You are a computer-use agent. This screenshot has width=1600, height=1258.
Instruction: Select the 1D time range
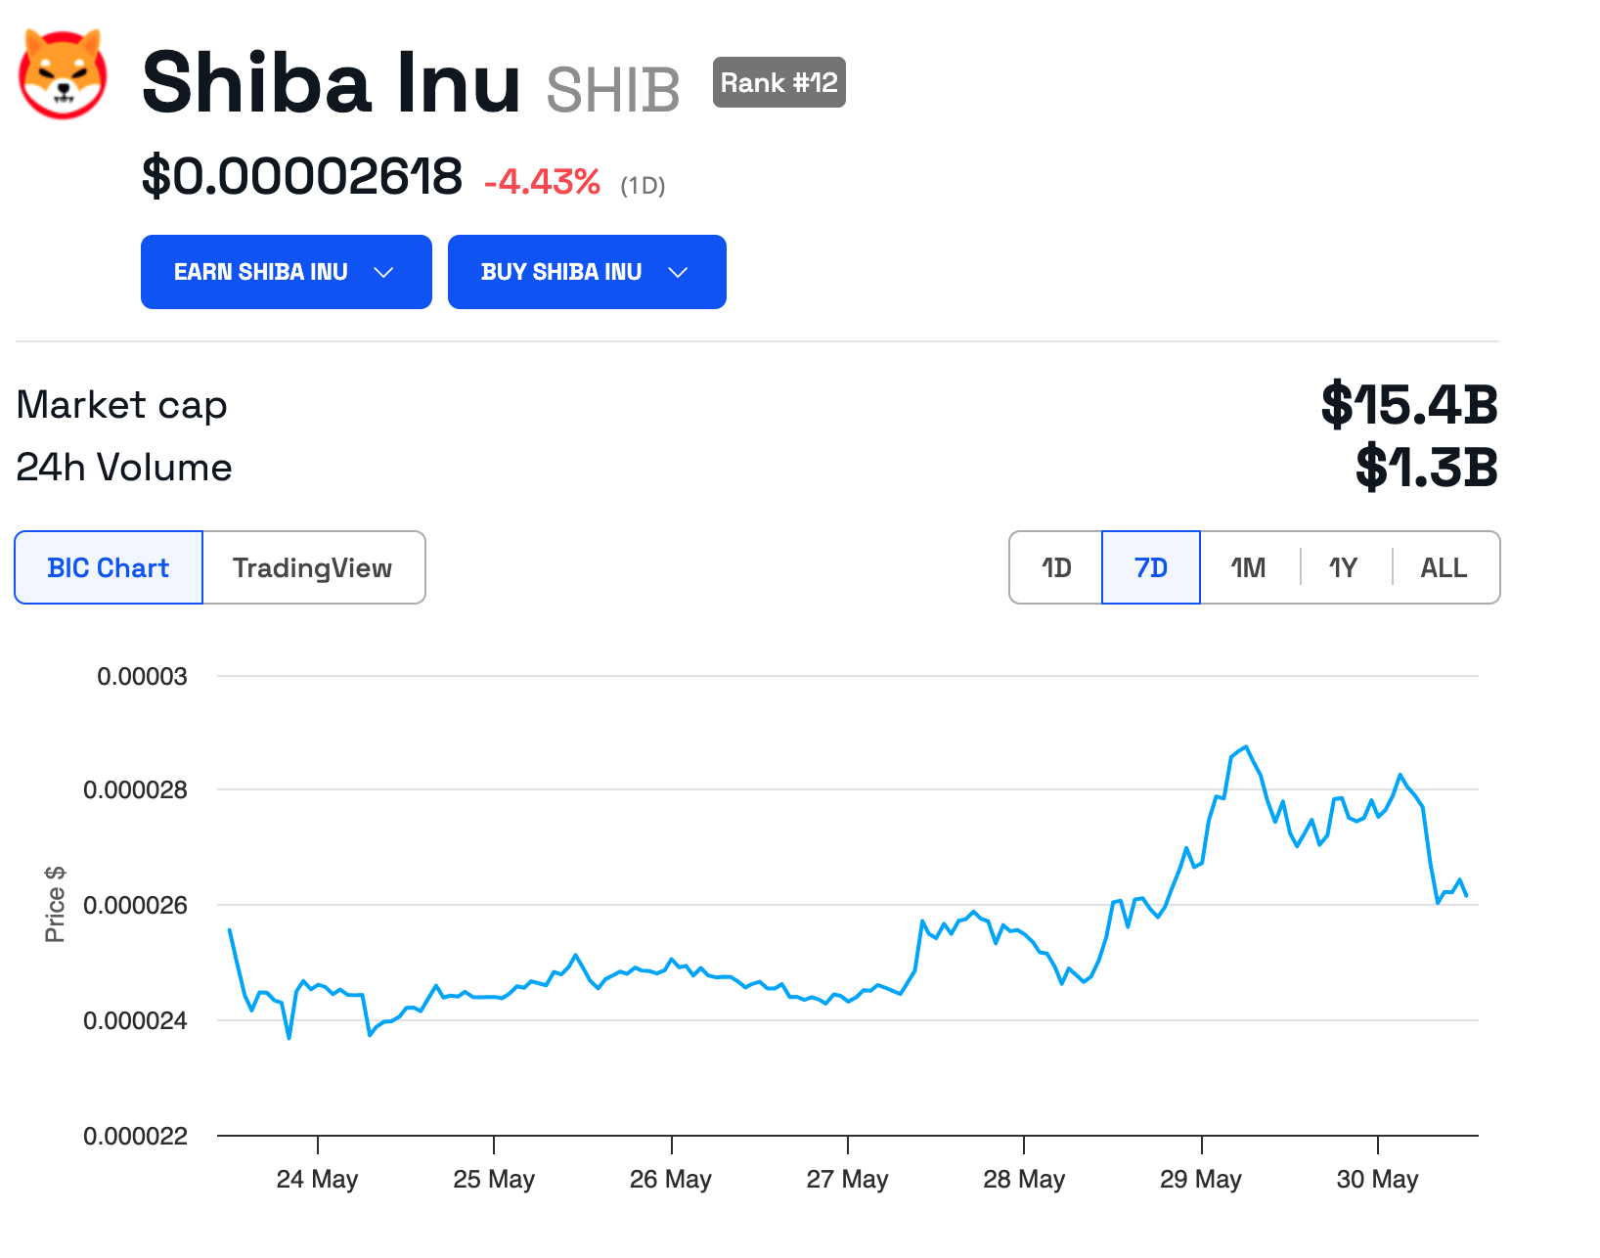click(1056, 567)
